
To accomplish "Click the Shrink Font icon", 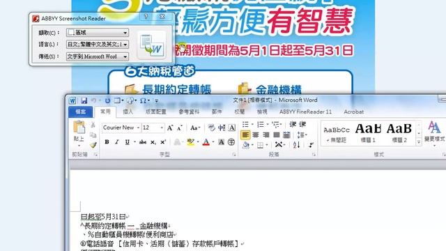I will pos(180,128).
